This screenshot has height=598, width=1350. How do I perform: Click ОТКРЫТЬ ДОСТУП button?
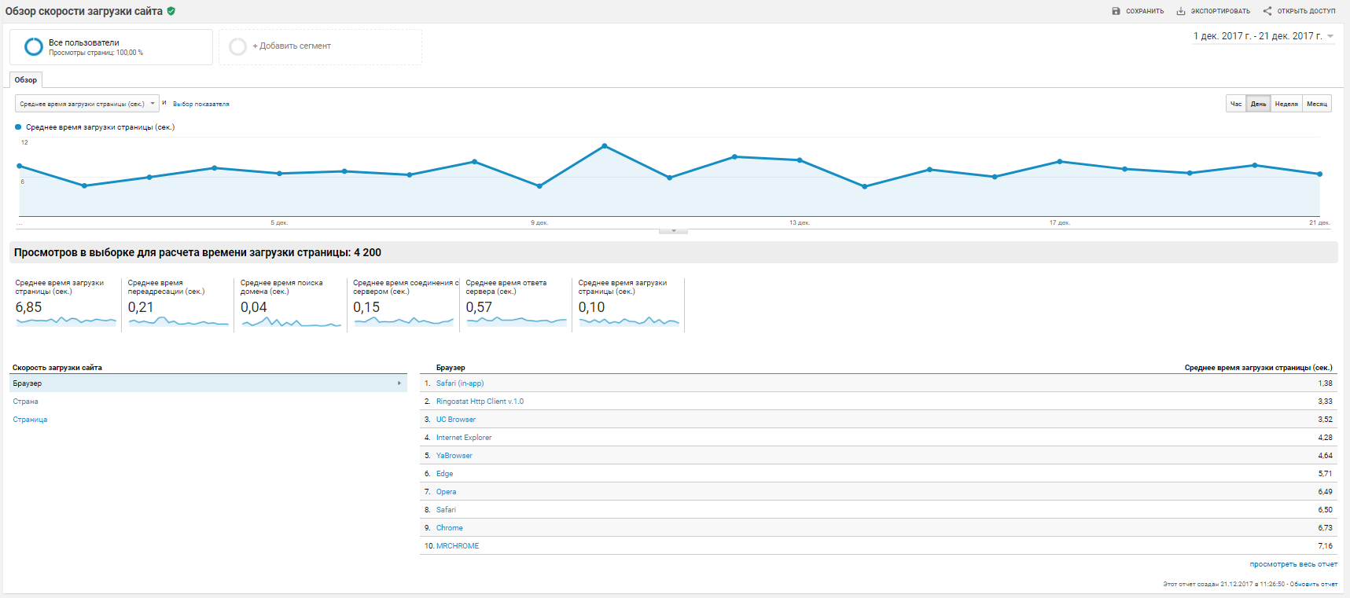point(1299,11)
